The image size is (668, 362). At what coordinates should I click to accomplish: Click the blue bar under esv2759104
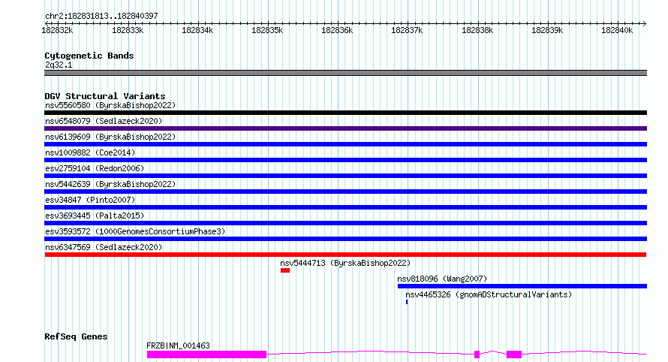tap(345, 176)
